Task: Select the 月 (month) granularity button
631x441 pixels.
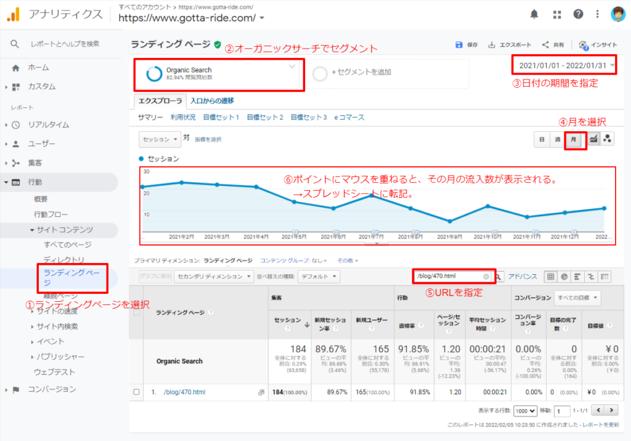Action: coord(574,140)
